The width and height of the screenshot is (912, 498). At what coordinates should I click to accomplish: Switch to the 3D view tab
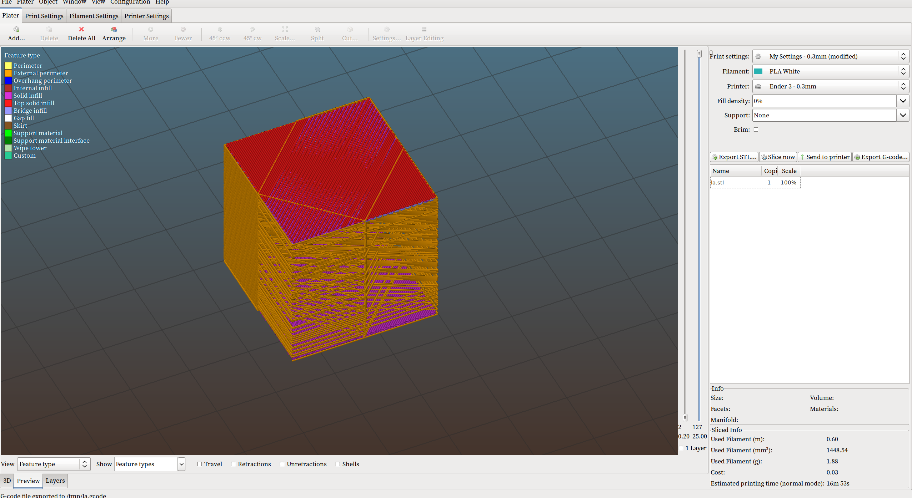pos(7,481)
